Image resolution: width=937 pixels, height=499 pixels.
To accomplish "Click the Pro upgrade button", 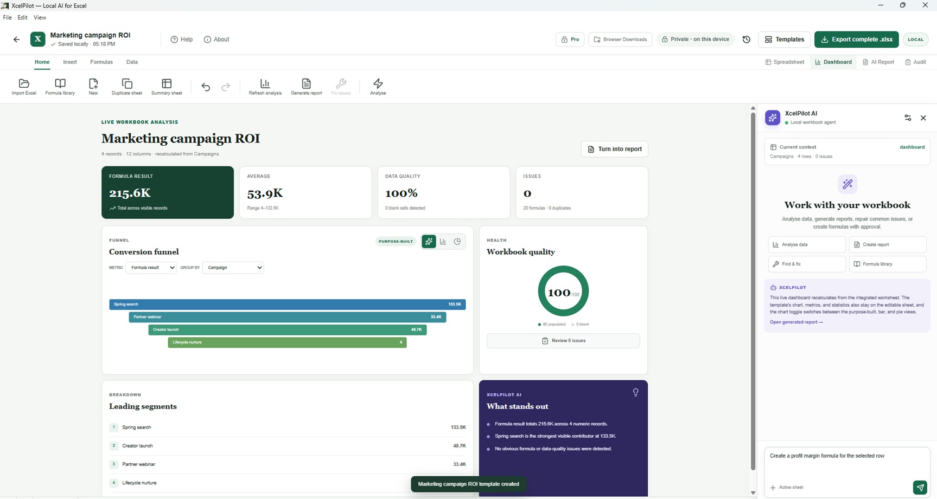I will (570, 40).
